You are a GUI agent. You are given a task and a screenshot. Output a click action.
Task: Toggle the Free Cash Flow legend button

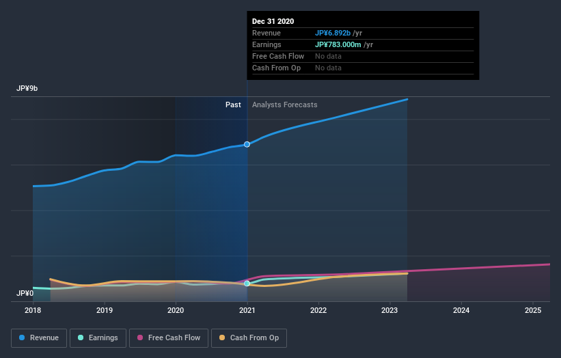(169, 338)
